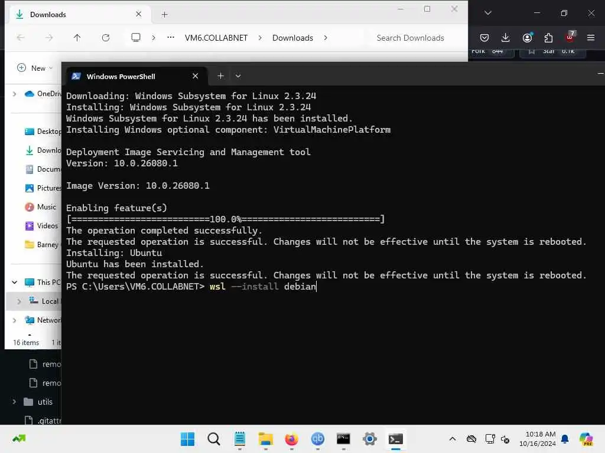Open the notification bell

[565, 439]
